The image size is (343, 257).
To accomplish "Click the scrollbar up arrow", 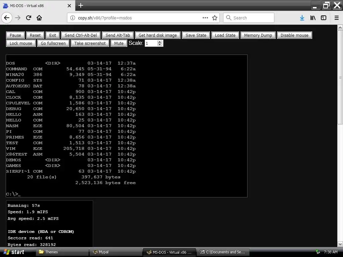I will [340, 28].
